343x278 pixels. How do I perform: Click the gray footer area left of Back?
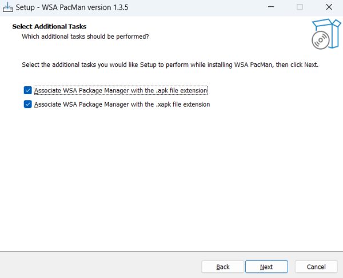97,265
